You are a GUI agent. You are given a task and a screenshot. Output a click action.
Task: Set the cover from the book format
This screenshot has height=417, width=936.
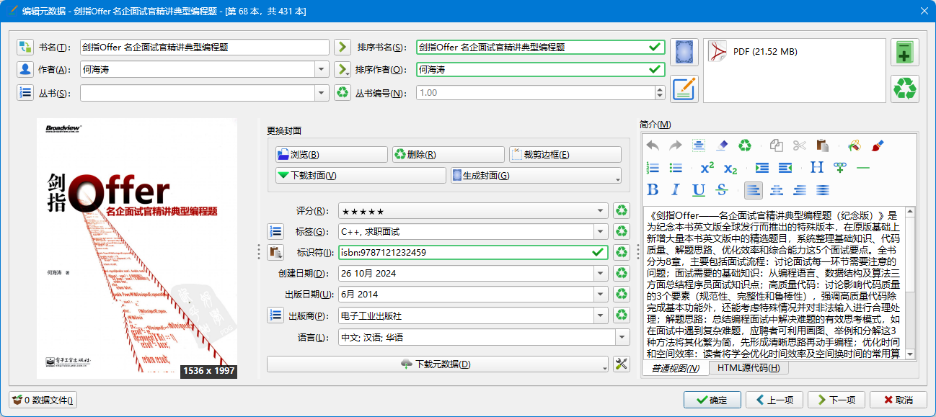click(684, 53)
